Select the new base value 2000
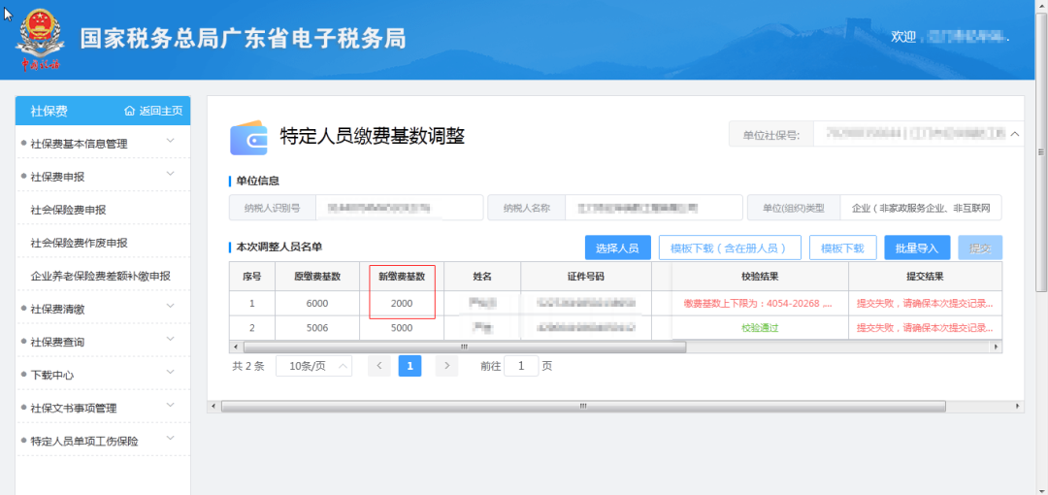1048x495 pixels. [402, 303]
